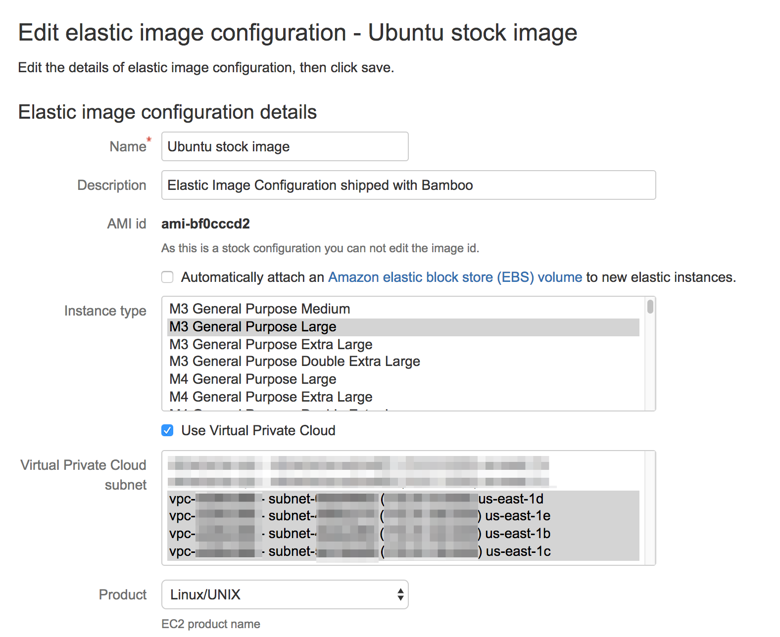This screenshot has height=637, width=780.
Task: Choose M4 General Purpose Extra Large
Action: click(x=271, y=397)
